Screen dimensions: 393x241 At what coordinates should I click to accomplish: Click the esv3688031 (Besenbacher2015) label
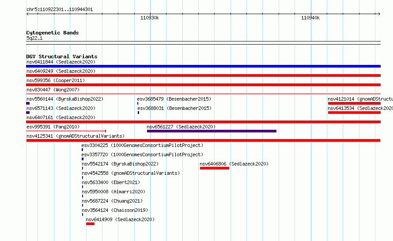[174, 108]
